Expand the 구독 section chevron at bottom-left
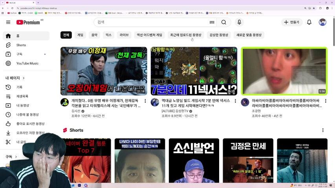The image size is (335, 188). click(15, 157)
